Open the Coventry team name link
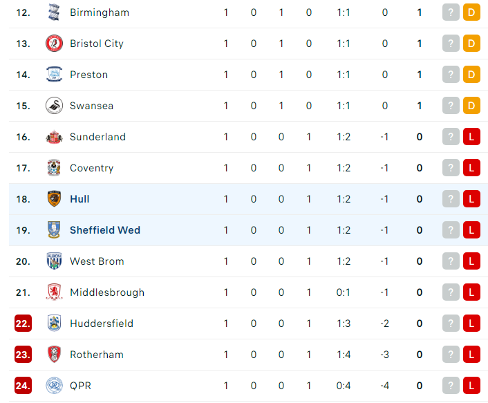 click(91, 168)
